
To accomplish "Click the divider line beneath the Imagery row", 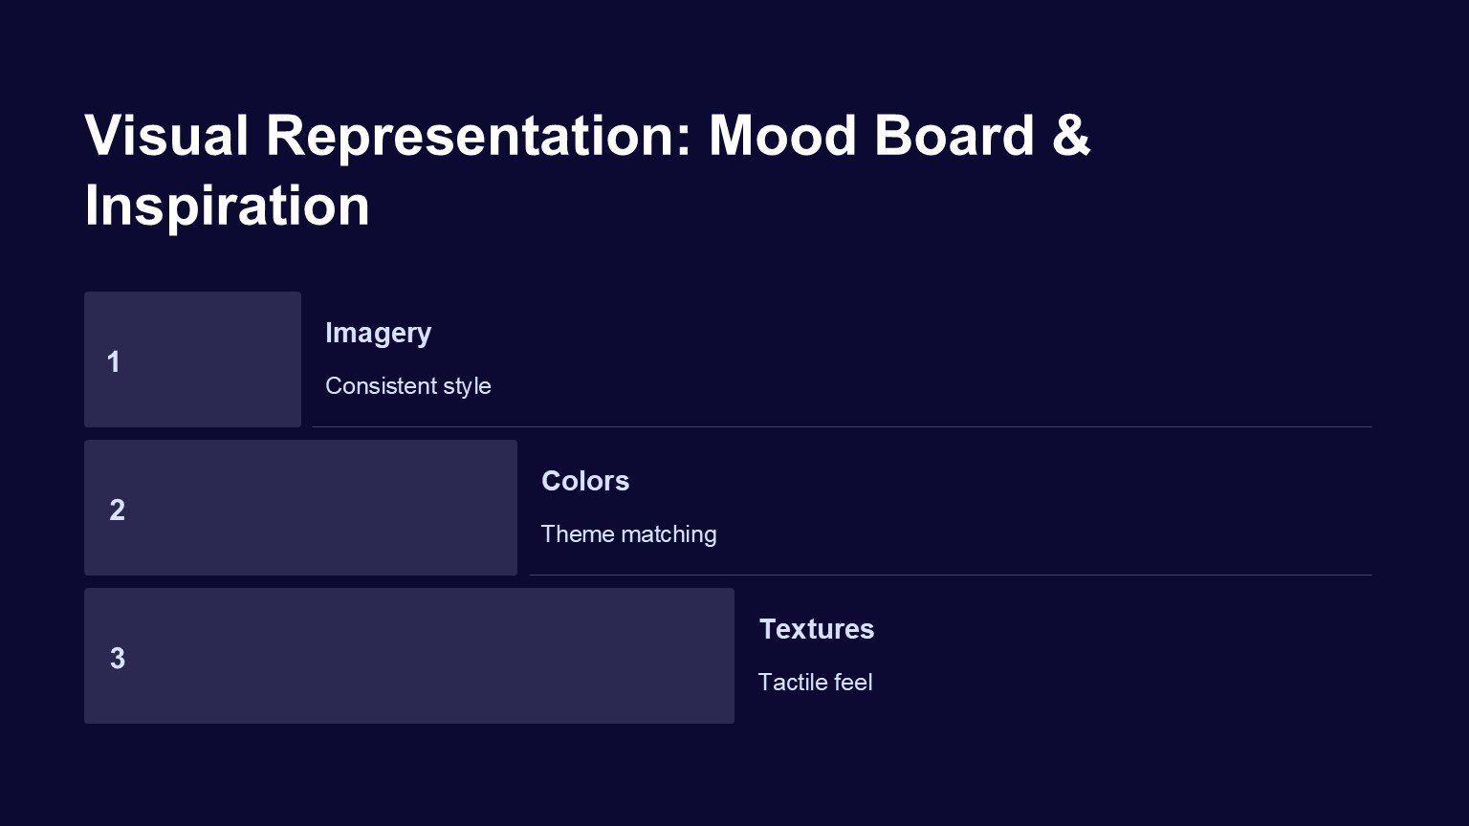I will click(x=842, y=426).
